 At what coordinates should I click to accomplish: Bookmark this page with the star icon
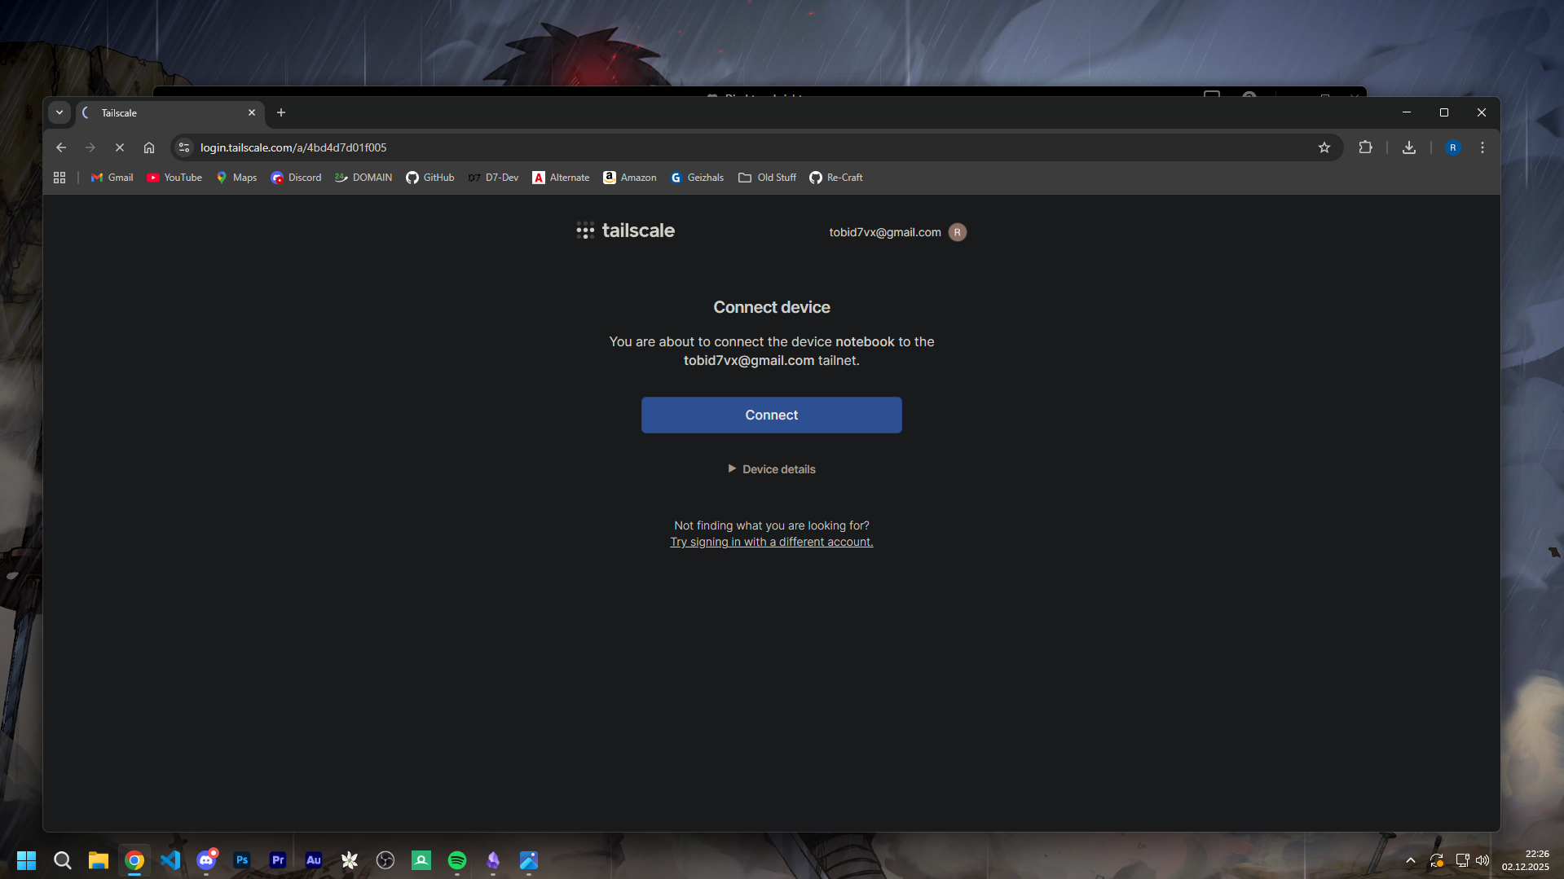click(1324, 147)
